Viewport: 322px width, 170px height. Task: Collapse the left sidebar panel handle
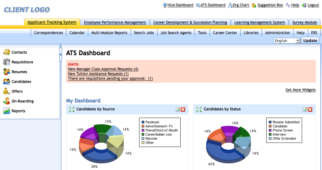coord(61,55)
